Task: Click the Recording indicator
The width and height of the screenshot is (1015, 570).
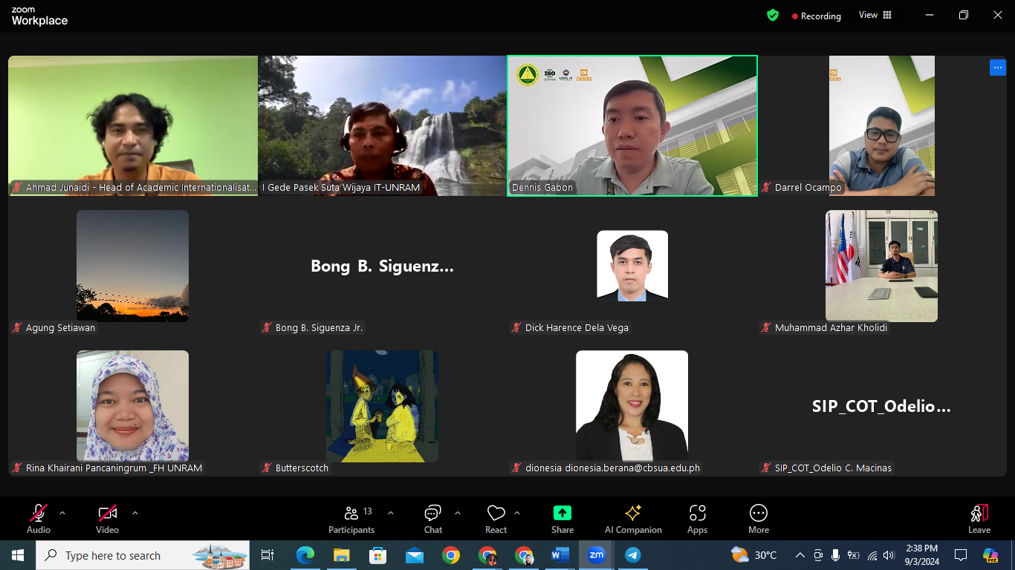Action: pyautogui.click(x=816, y=16)
